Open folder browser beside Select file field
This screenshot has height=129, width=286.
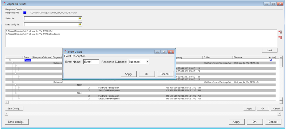pyautogui.click(x=80, y=18)
